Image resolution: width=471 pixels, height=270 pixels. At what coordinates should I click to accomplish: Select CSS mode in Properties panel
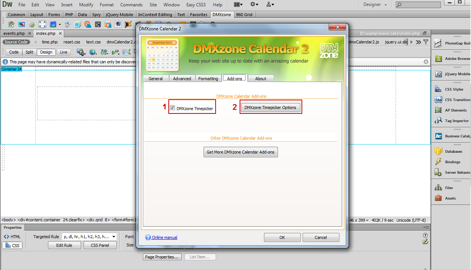(x=12, y=246)
